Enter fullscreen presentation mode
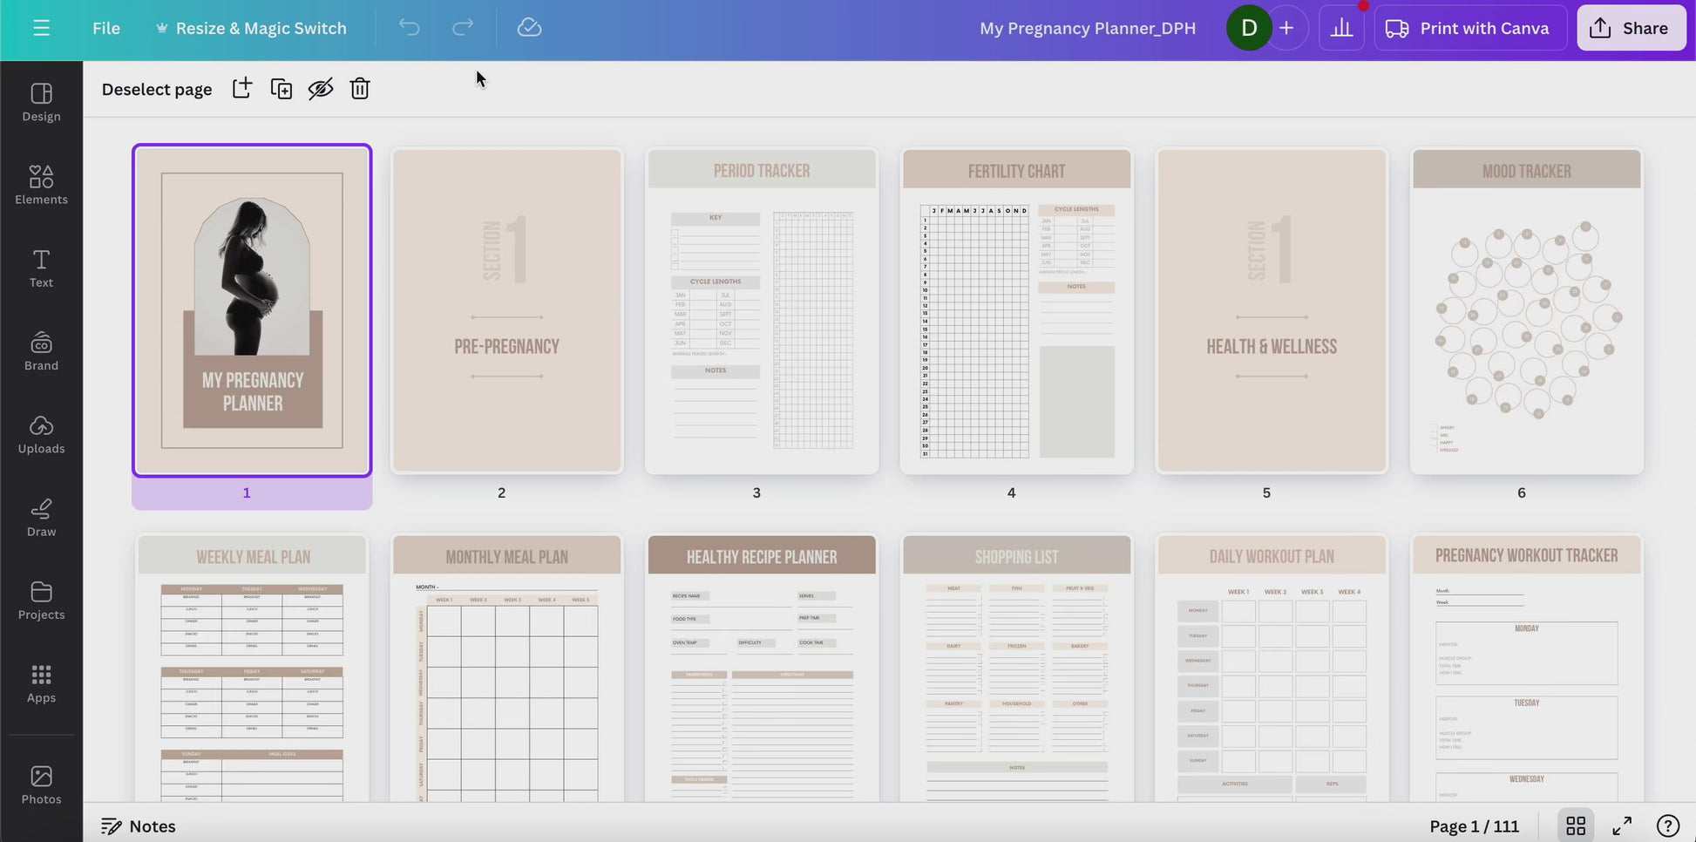 tap(1621, 825)
